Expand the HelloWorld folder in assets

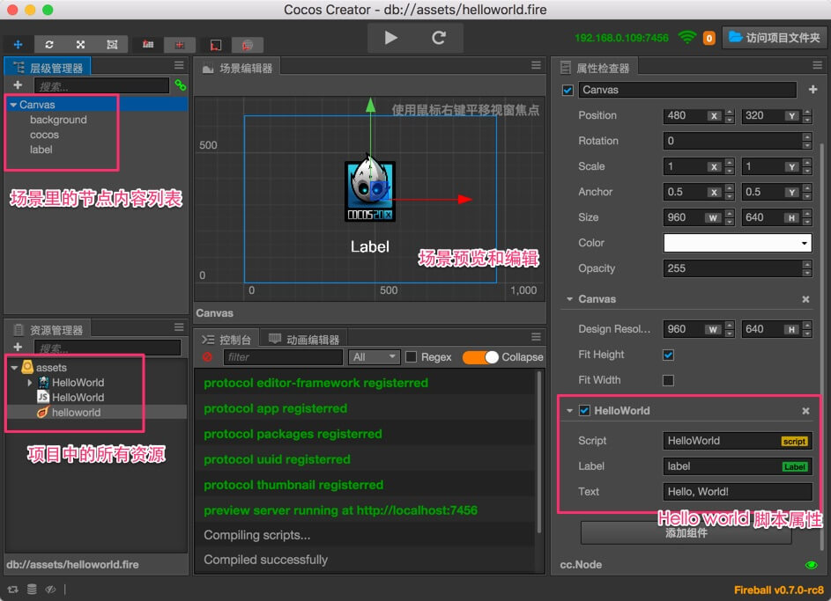pos(29,383)
